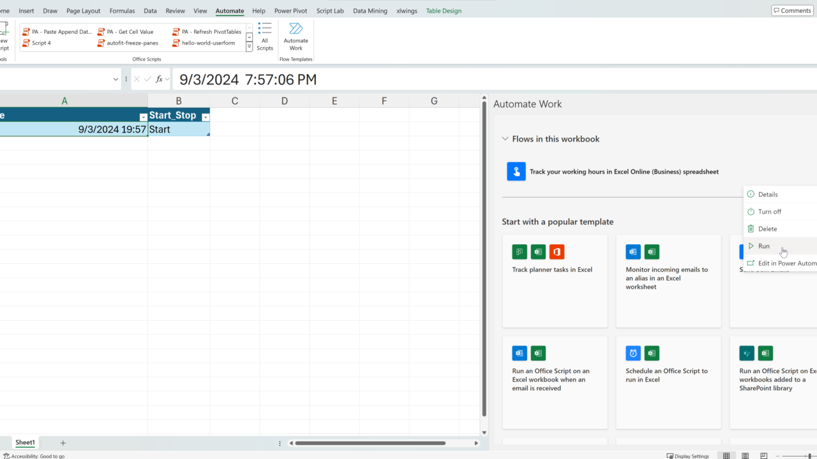Collapse the Flows in this workbook section
This screenshot has height=459, width=817.
[x=506, y=139]
